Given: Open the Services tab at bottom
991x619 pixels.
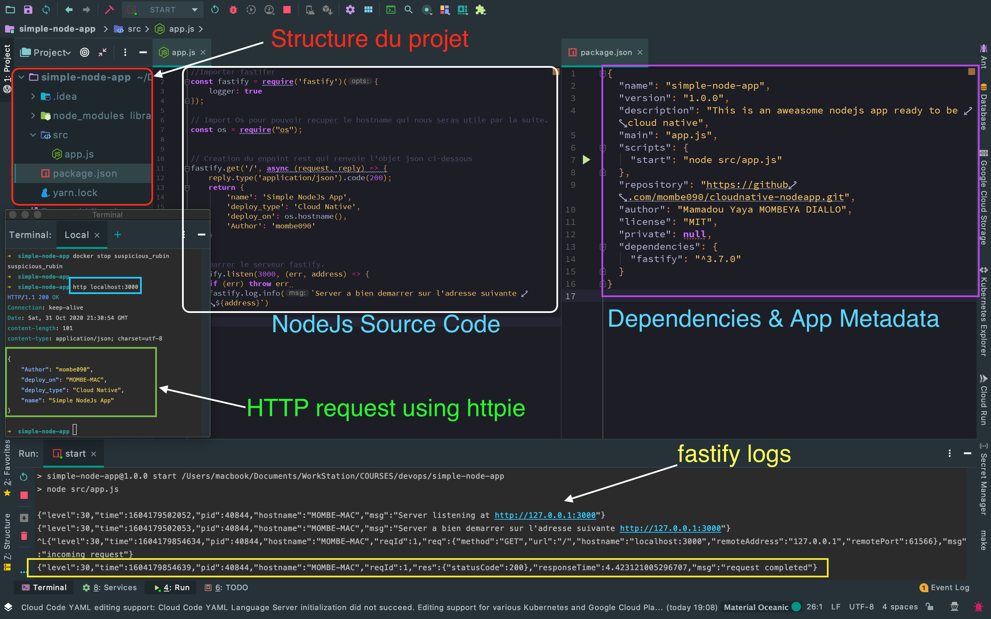Looking at the screenshot, I should (x=110, y=587).
